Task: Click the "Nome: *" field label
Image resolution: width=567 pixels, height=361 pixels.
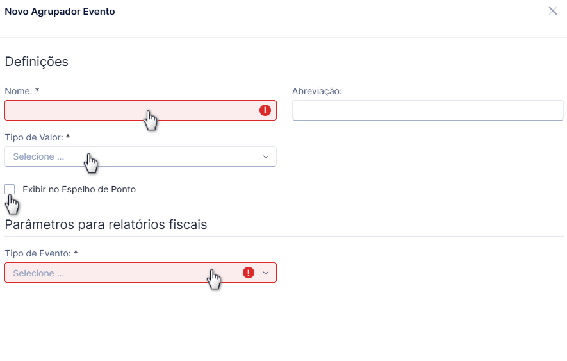Action: [22, 91]
